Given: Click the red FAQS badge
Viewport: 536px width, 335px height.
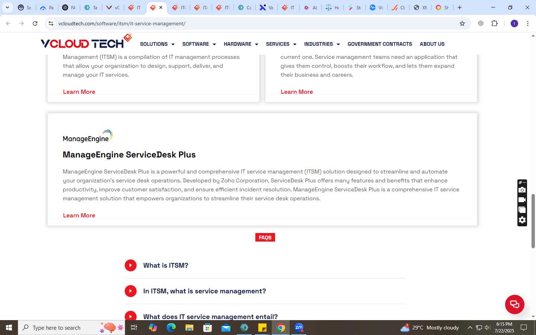Looking at the screenshot, I should tap(265, 237).
